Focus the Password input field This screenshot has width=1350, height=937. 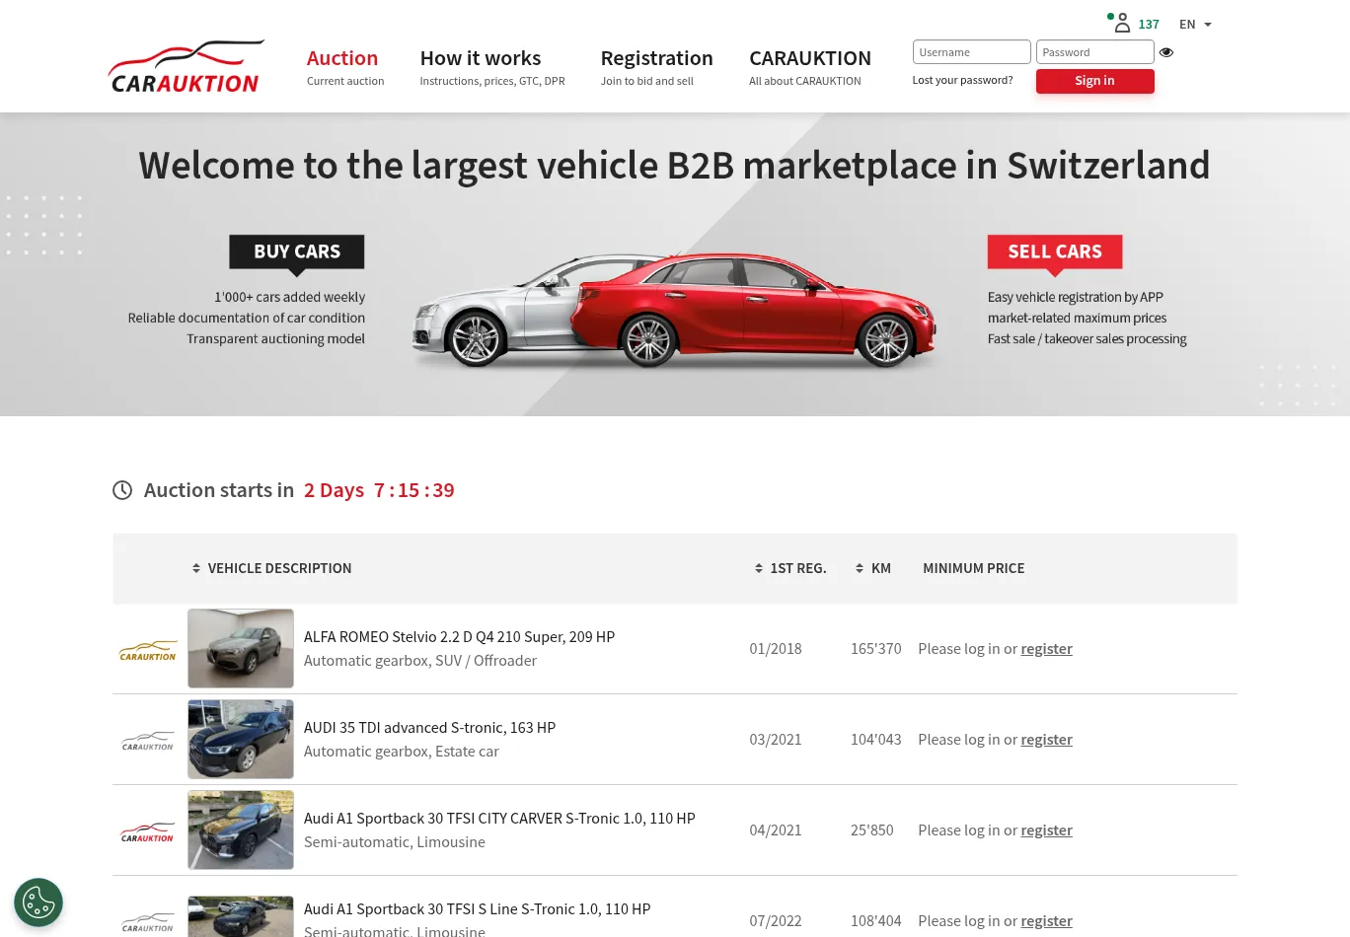click(x=1094, y=52)
